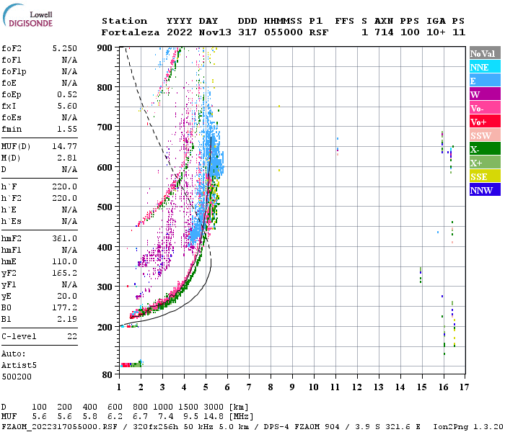Click the E-layer echo trace near 110 km
This screenshot has height=432, width=505.
click(131, 364)
